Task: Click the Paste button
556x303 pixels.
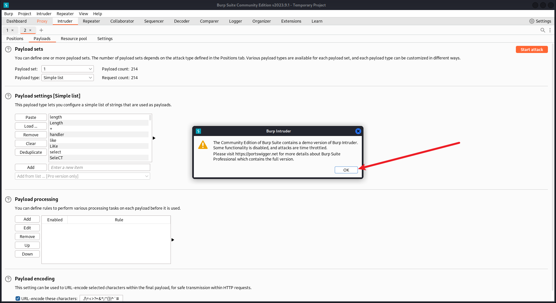Action: (31, 117)
